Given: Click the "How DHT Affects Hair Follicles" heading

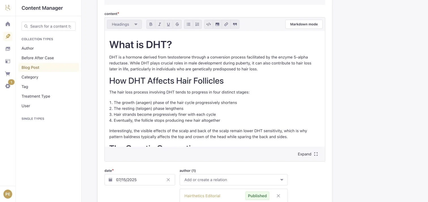Looking at the screenshot, I should click(x=166, y=81).
